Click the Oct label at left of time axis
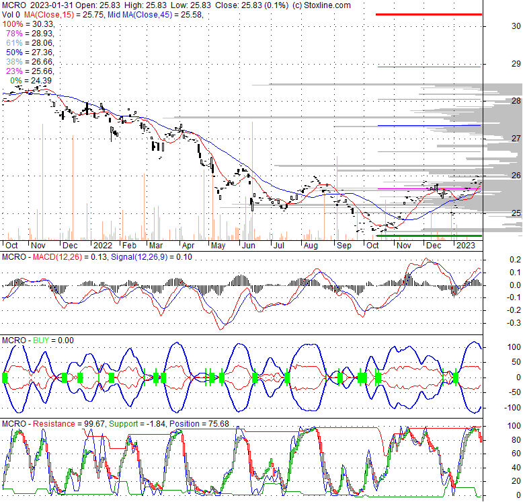Viewport: 523px width, 502px height. tap(11, 246)
